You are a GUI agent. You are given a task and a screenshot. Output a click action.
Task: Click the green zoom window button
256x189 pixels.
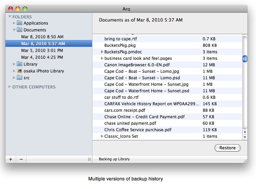[x=25, y=9]
